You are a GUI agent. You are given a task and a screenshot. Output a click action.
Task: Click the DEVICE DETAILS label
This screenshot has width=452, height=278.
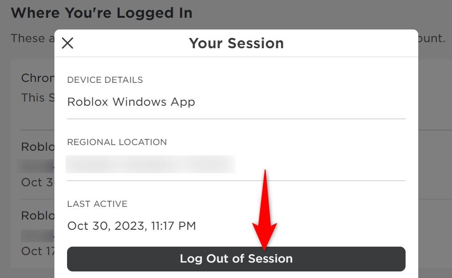pyautogui.click(x=105, y=80)
